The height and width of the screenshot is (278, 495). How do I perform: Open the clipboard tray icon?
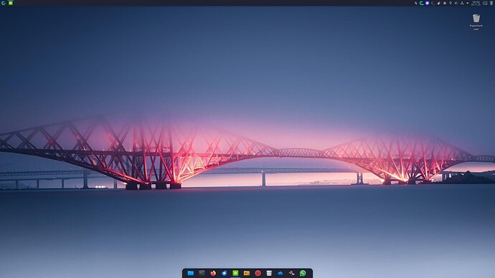[x=439, y=3]
